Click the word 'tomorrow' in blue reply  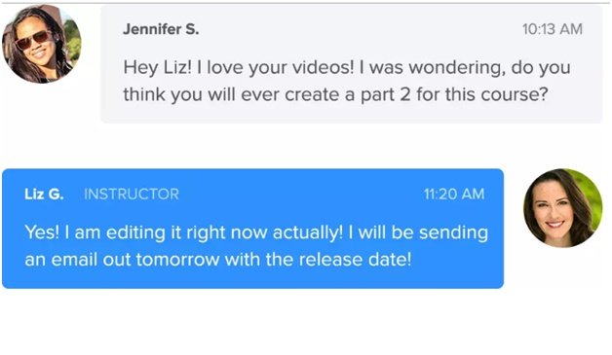click(x=177, y=260)
